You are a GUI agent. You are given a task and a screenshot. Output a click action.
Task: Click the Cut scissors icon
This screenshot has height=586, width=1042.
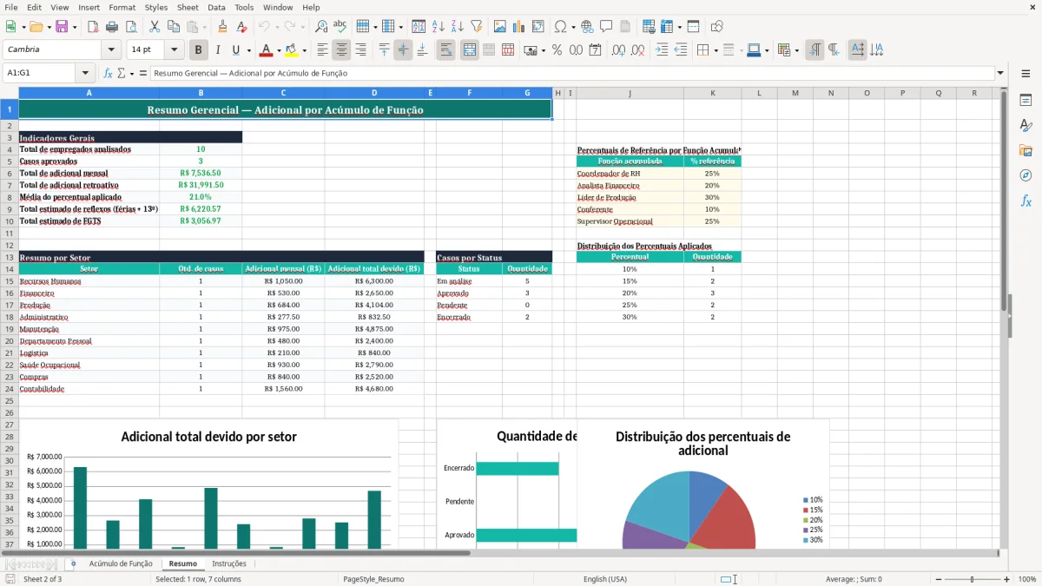pos(155,27)
